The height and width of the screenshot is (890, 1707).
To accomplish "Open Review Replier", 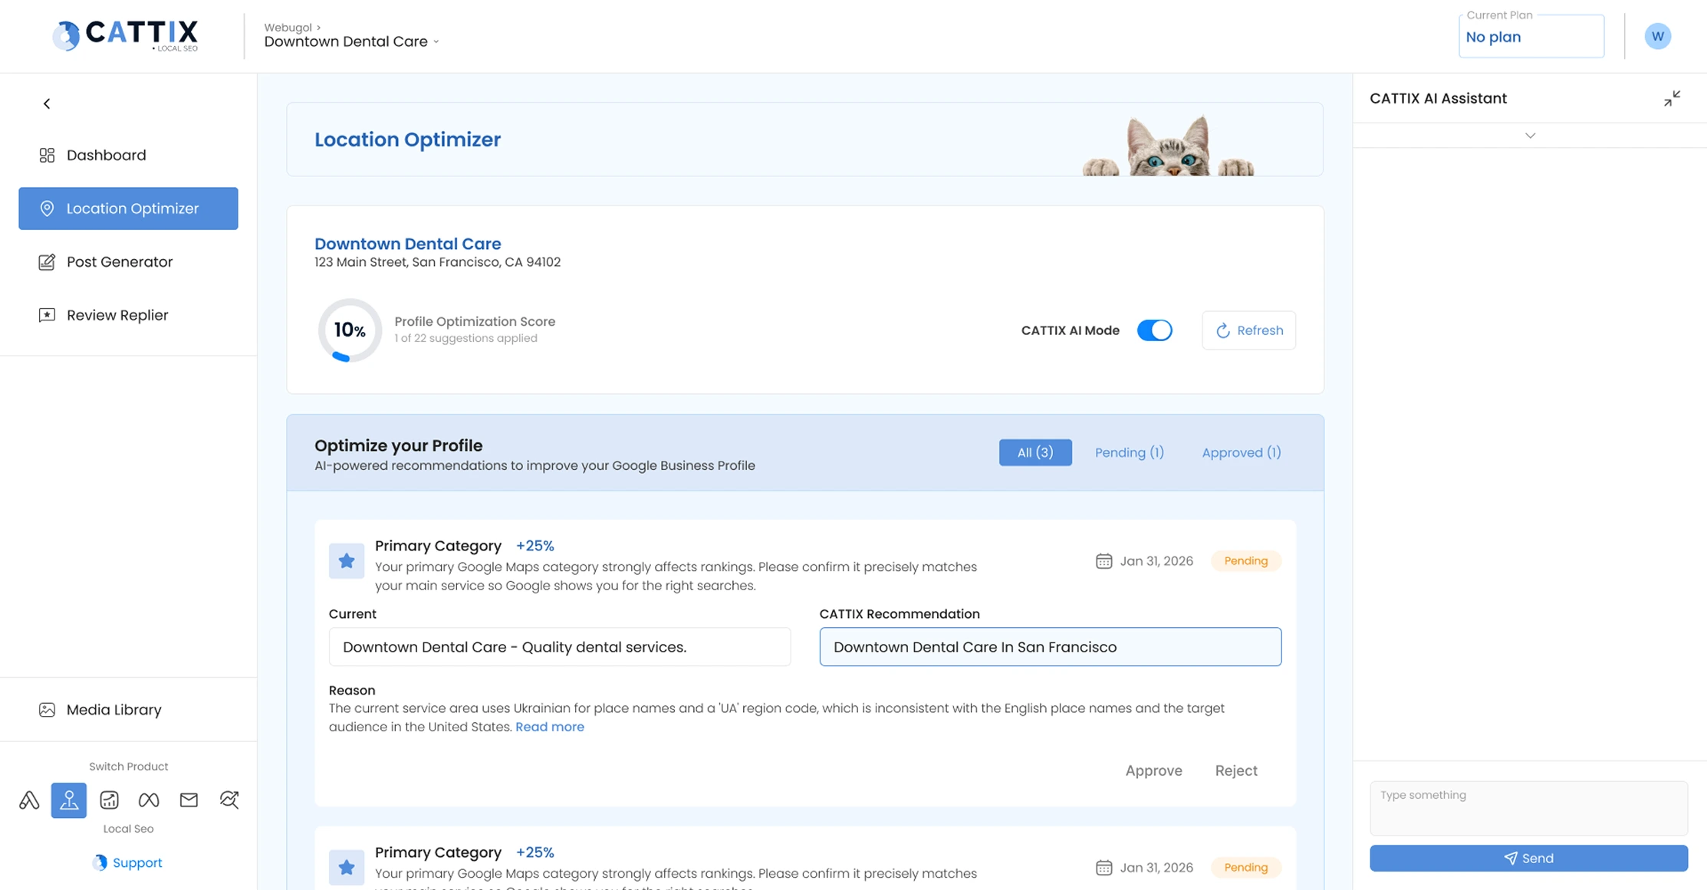I will coord(128,315).
